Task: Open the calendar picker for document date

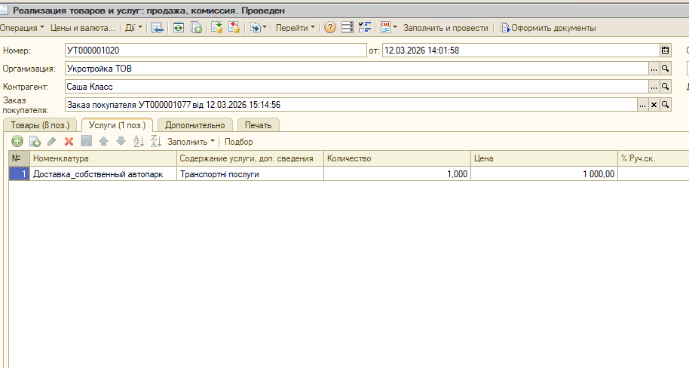Action: coord(666,51)
